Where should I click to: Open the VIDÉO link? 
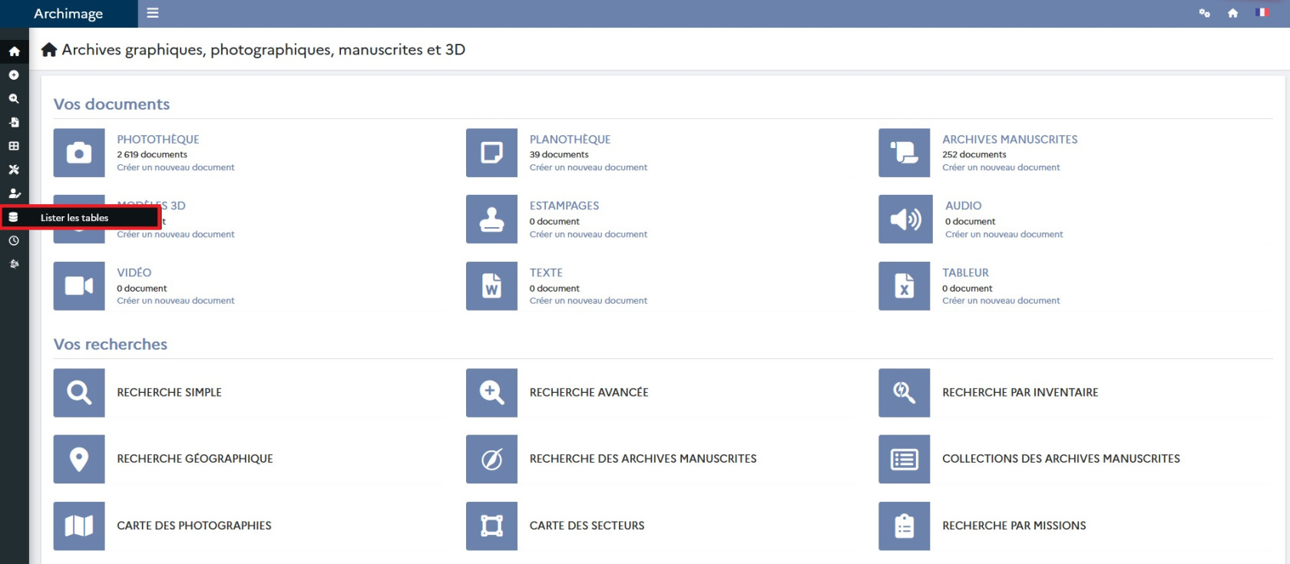(x=134, y=272)
